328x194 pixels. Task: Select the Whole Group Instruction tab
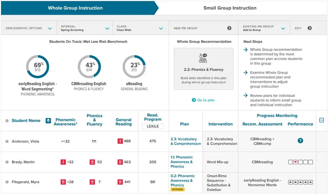[75, 8]
